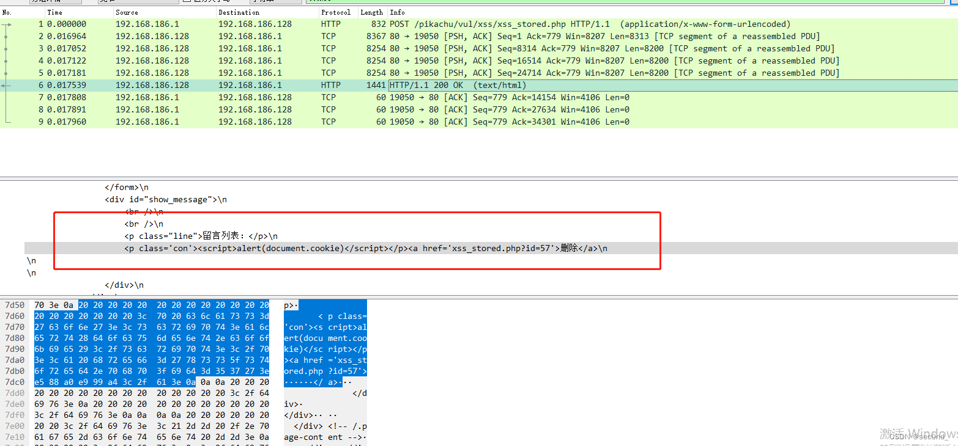The image size is (958, 446).
Task: Sort by the Source column header
Action: [127, 12]
